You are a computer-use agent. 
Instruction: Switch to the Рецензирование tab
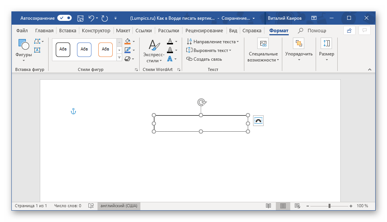204,31
